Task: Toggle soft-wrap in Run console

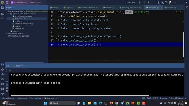Action: (x=7, y=82)
